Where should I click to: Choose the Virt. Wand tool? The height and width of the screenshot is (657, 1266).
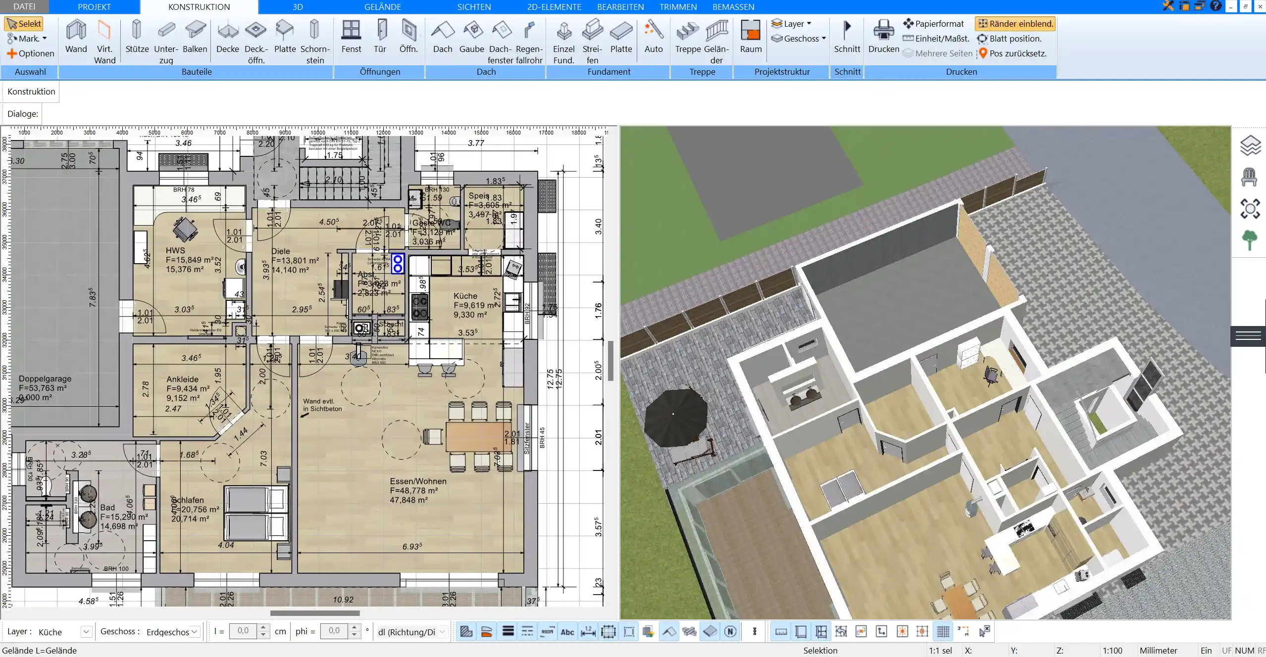pyautogui.click(x=104, y=42)
